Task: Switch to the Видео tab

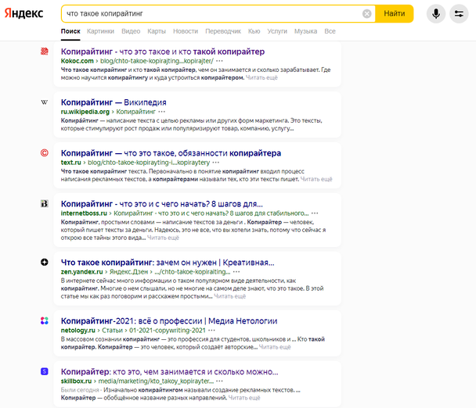Action: click(131, 31)
